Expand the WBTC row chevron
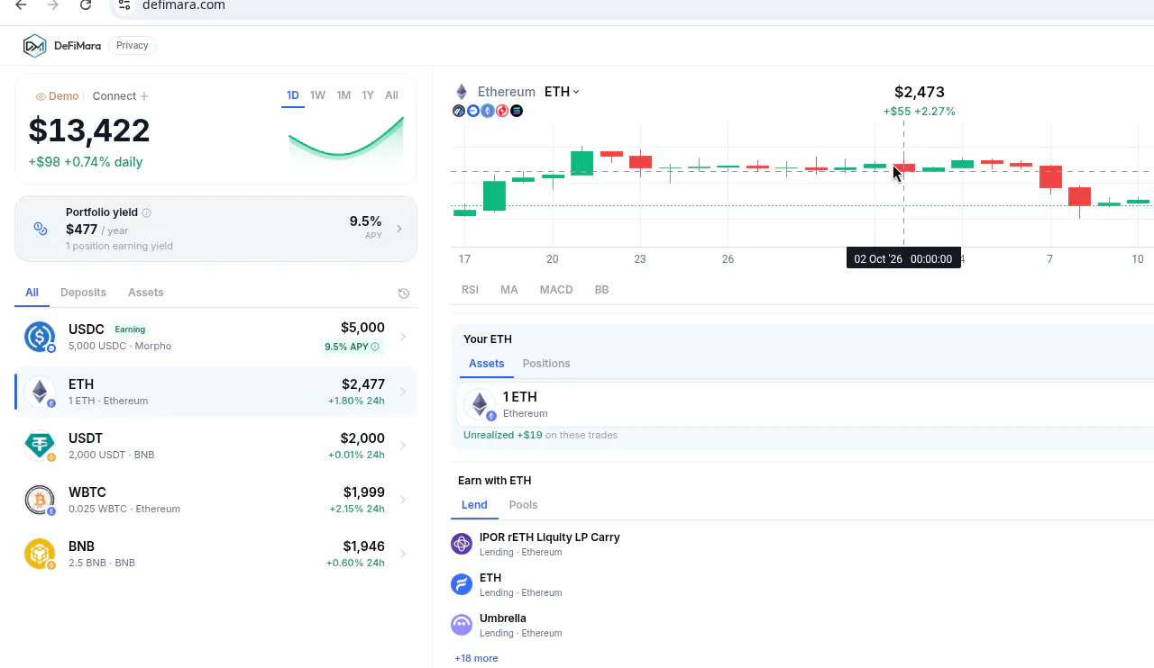1154x668 pixels. click(x=403, y=500)
